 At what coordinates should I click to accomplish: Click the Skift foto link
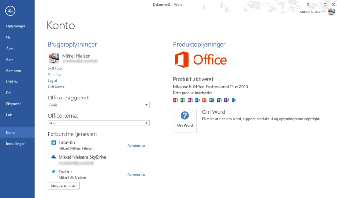pyautogui.click(x=54, y=68)
